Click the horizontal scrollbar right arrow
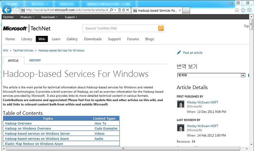The width and height of the screenshot is (254, 151). (x=247, y=149)
